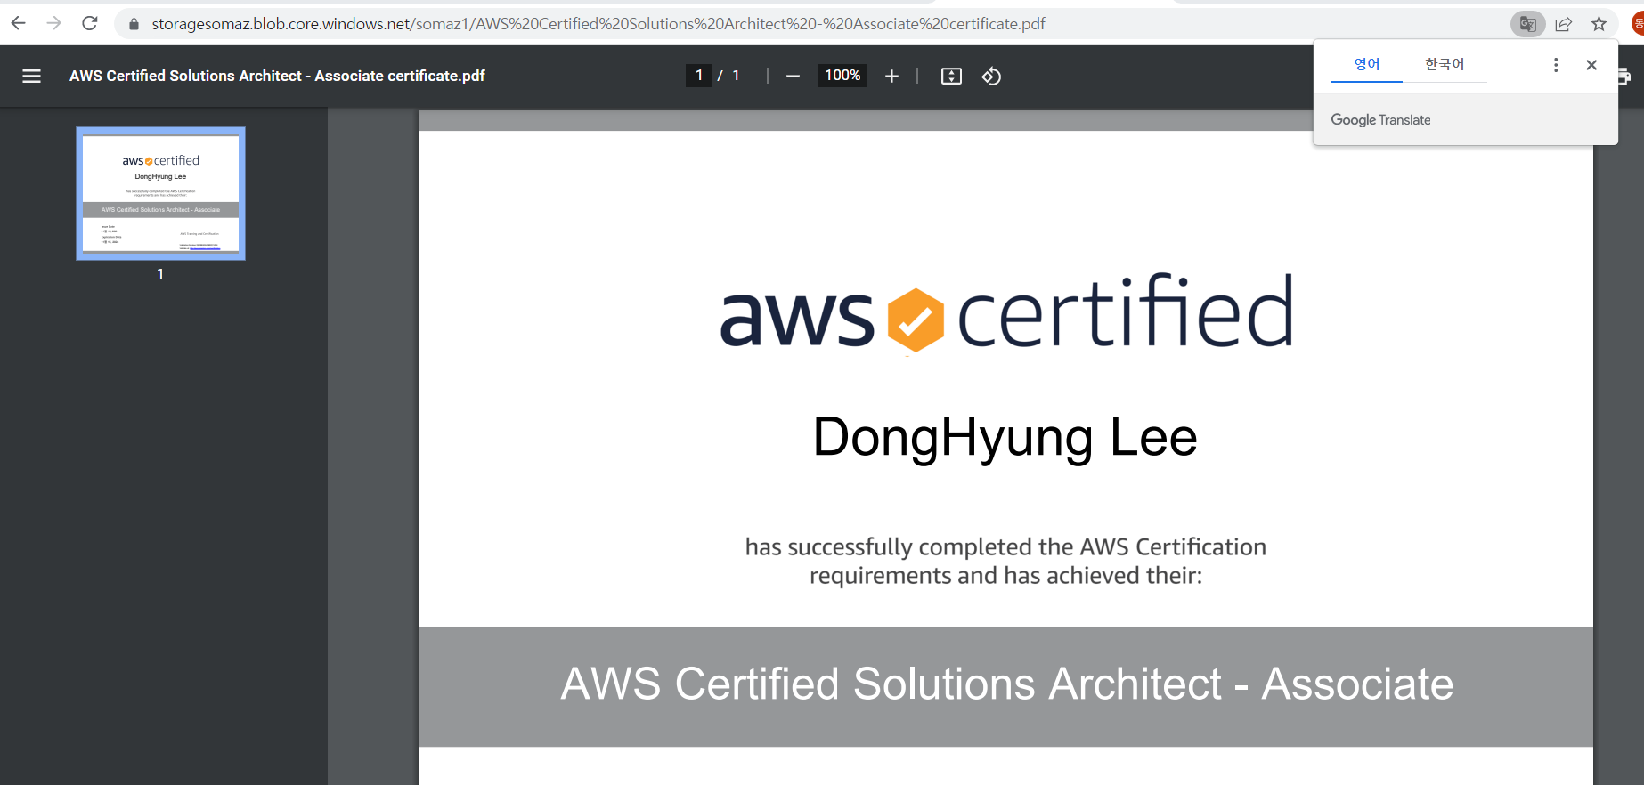The width and height of the screenshot is (1644, 785).
Task: Toggle the PDF sidebar hamburger menu
Action: point(31,77)
